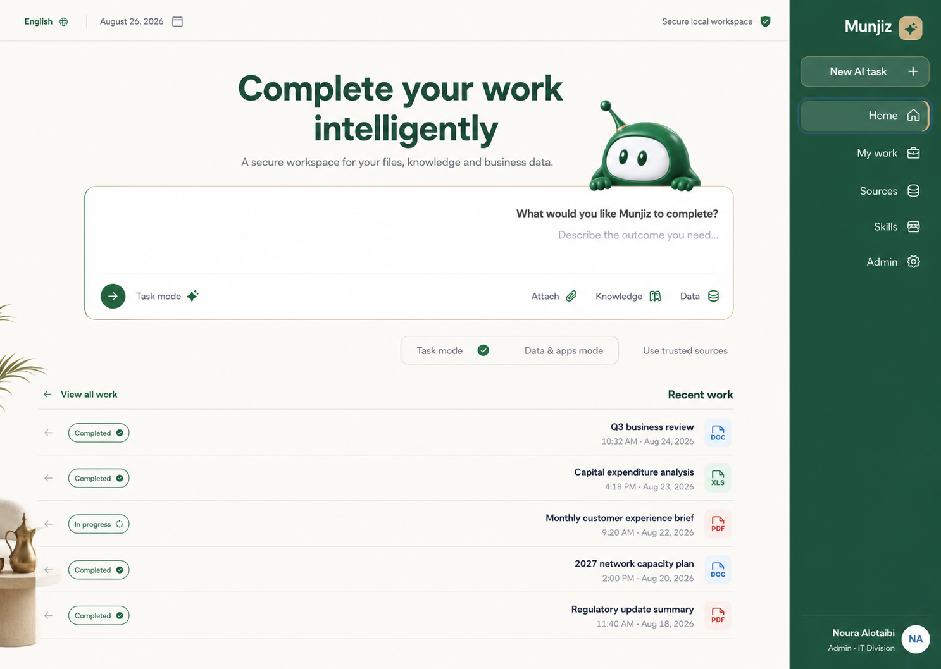This screenshot has width=941, height=669.
Task: Open the XLS icon for Capital expenditure analysis
Action: point(718,479)
